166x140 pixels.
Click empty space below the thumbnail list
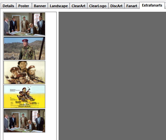pos(30,136)
